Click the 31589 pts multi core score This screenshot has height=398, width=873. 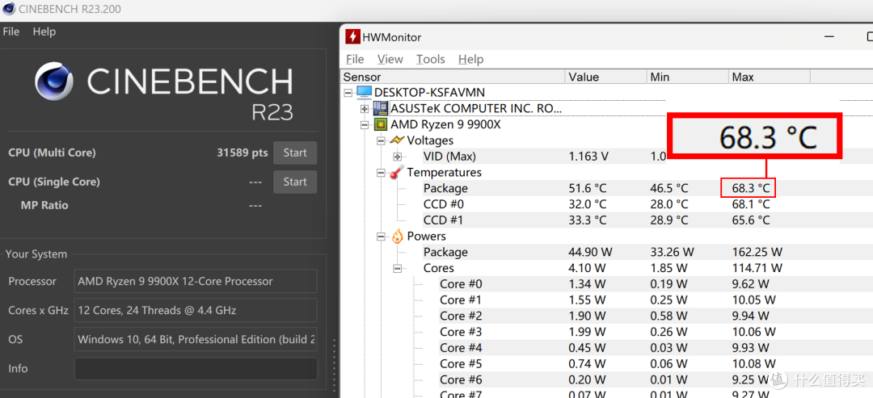(x=242, y=153)
